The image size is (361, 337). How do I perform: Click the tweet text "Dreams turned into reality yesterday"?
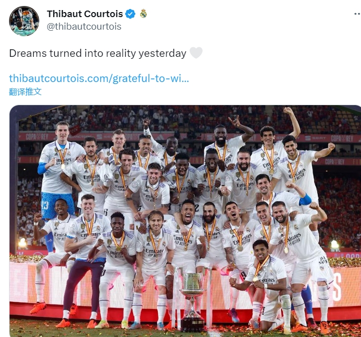point(98,53)
